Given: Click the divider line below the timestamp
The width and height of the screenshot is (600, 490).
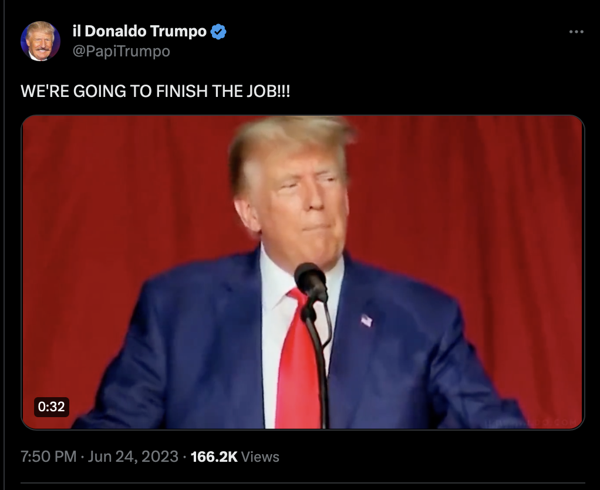Looking at the screenshot, I should point(303,483).
